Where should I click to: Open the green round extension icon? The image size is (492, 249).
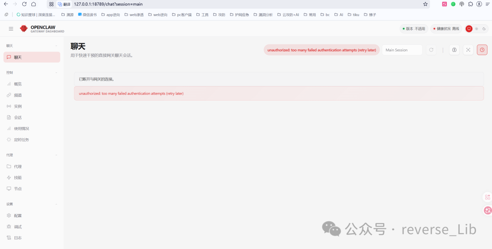[x=453, y=4]
